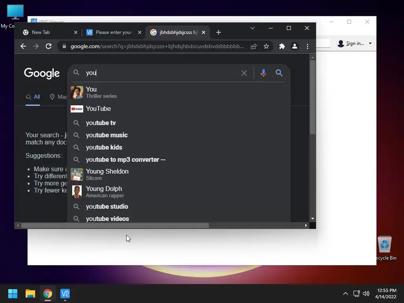Click the vertical scrollbar thumb in Chrome
Screen dimensions: 404x303
[x=312, y=97]
